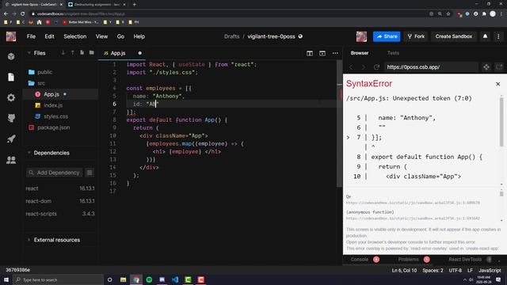This screenshot has height=285, width=507.
Task: Click the preview refresh icon
Action: [376, 66]
